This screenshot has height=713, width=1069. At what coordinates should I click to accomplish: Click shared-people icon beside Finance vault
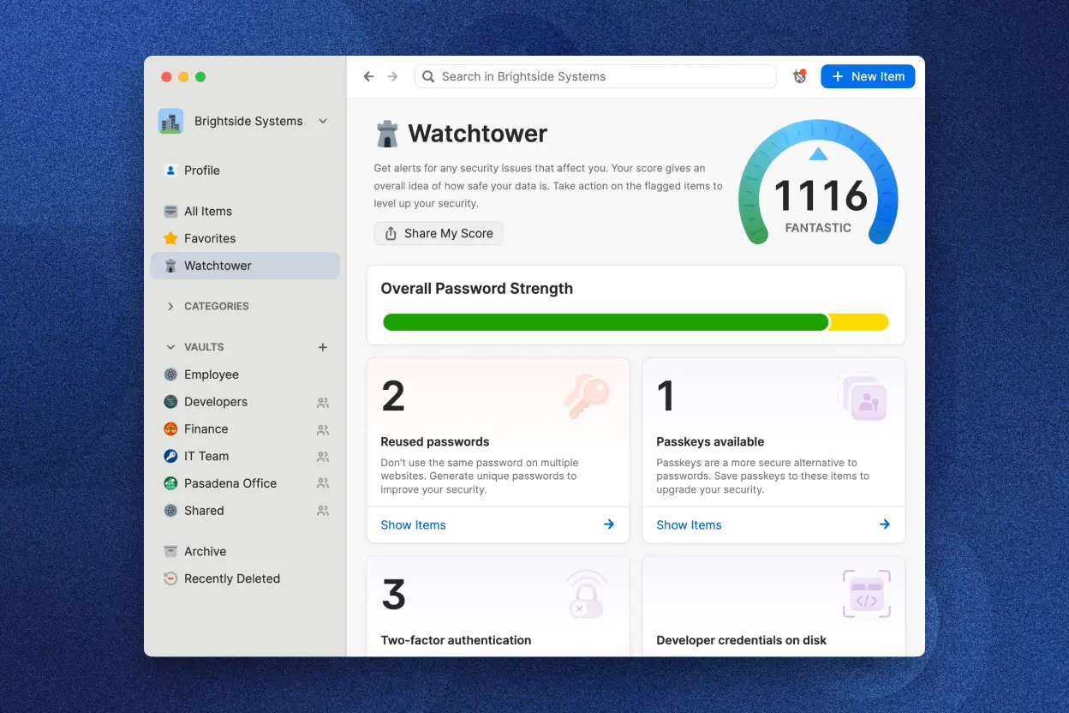coord(323,429)
